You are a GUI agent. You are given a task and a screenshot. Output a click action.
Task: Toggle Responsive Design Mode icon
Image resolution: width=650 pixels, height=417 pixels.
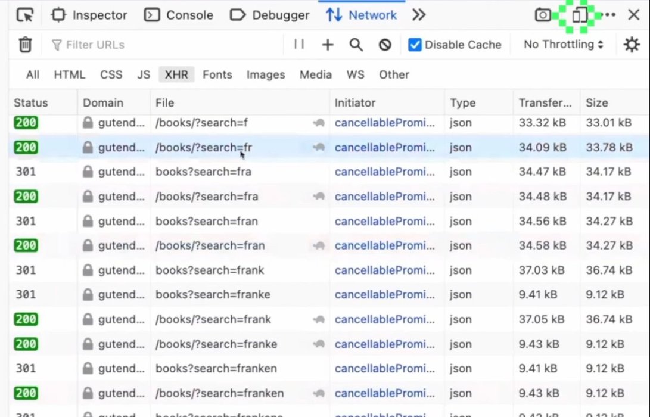(579, 15)
